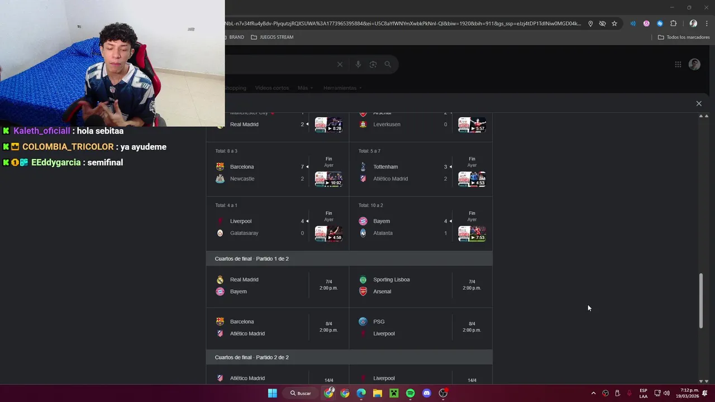Click the Cuartos de final Partido 1 de 2 header
This screenshot has width=715, height=402.
pos(350,259)
